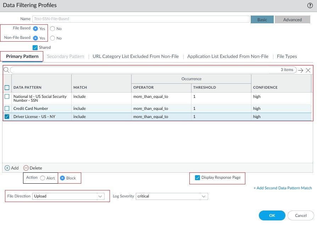Viewport: 317px width, 225px height.
Task: Click the arrow icon beside item count
Action: [x=301, y=70]
